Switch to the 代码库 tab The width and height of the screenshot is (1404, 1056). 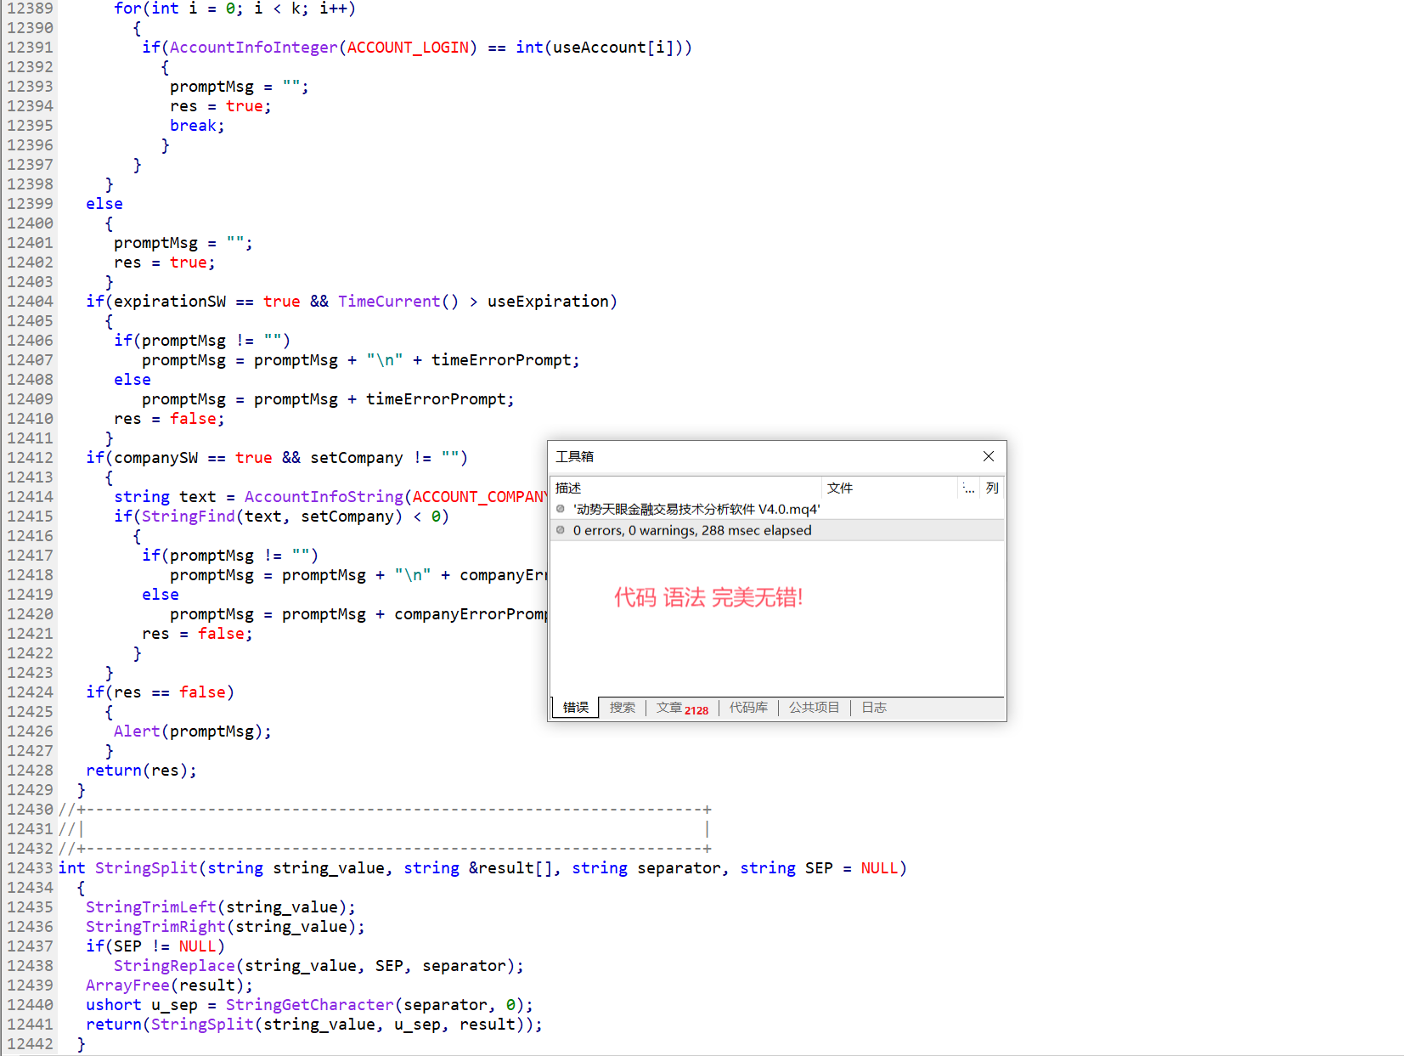click(x=748, y=708)
